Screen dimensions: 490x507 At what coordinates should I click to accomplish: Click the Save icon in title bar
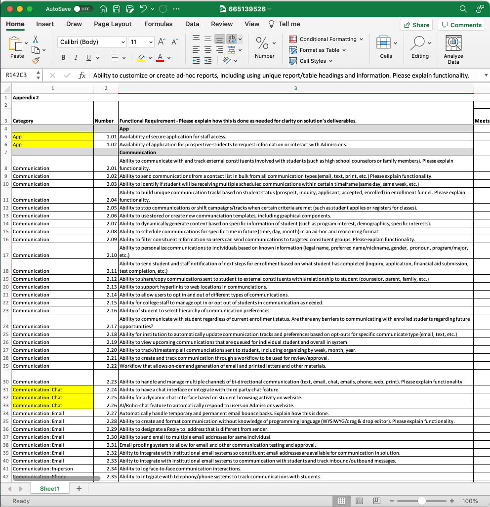[x=117, y=9]
